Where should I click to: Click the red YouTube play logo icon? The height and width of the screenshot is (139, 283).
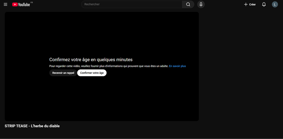click(15, 4)
